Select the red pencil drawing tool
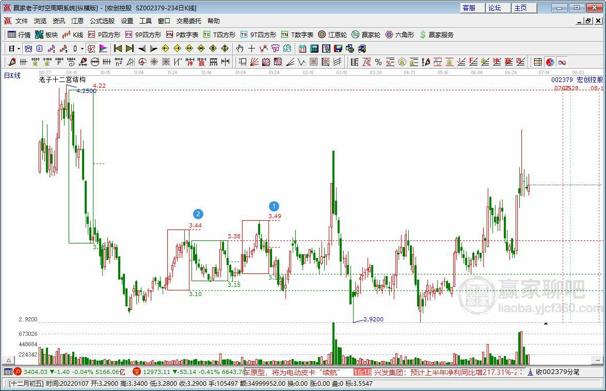 (x=11, y=62)
